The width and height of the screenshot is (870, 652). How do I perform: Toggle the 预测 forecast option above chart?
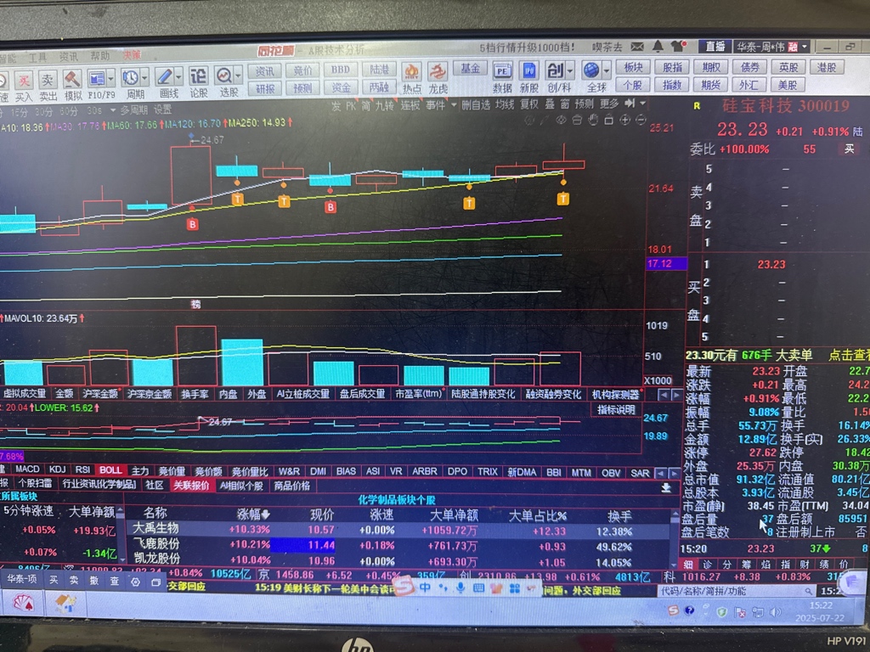coord(584,104)
